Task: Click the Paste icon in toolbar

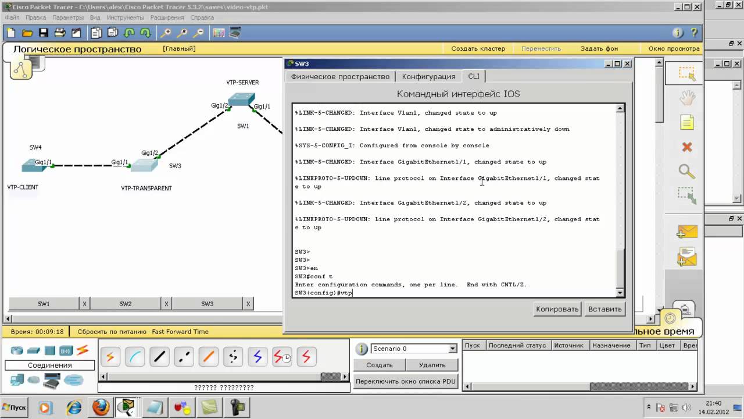Action: pyautogui.click(x=113, y=33)
